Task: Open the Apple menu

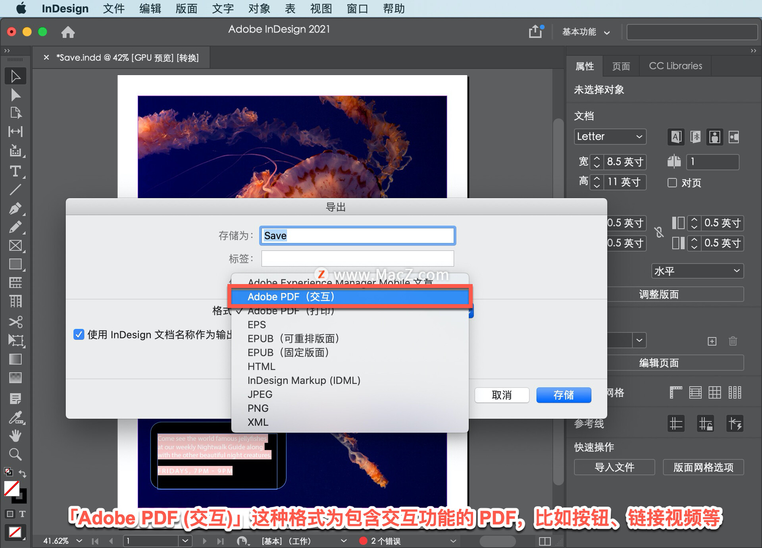Action: [21, 8]
